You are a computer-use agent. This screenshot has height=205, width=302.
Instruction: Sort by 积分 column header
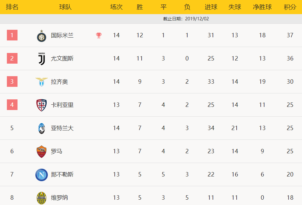(290, 7)
